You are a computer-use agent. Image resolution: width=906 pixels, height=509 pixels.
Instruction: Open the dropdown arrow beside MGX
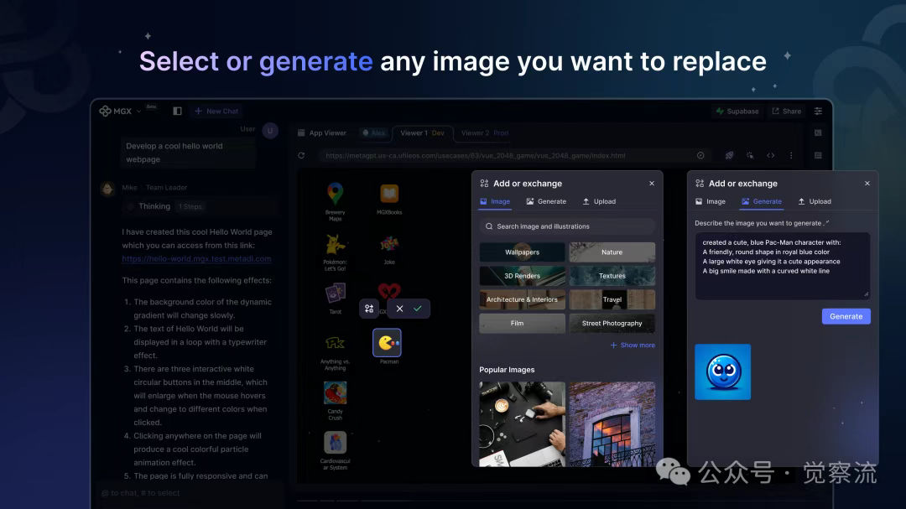138,111
